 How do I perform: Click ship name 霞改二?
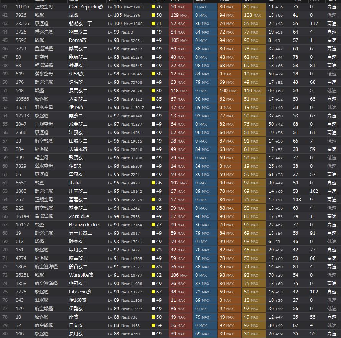pyautogui.click(x=76, y=116)
